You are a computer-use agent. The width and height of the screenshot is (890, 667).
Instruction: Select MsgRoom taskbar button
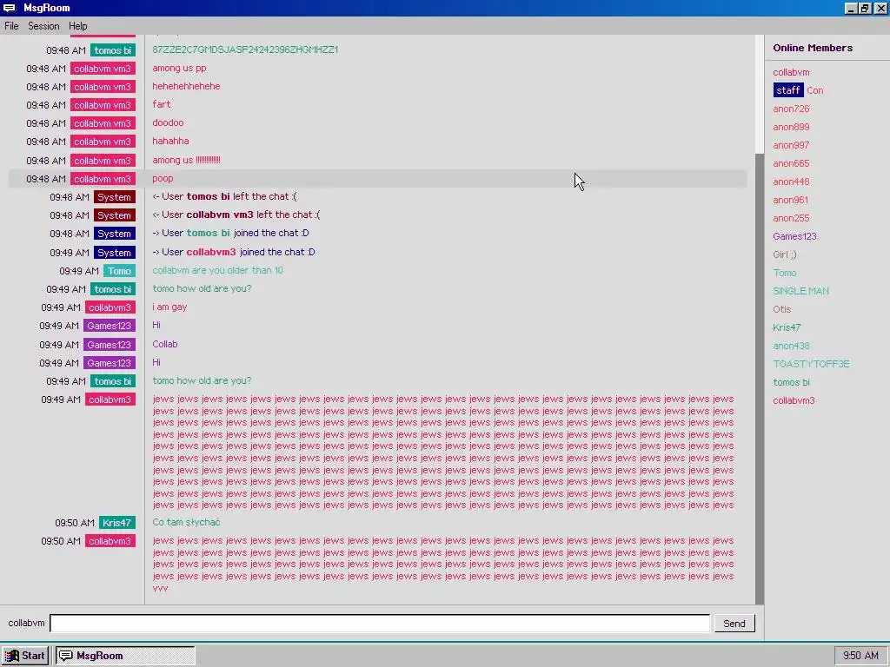[125, 656]
